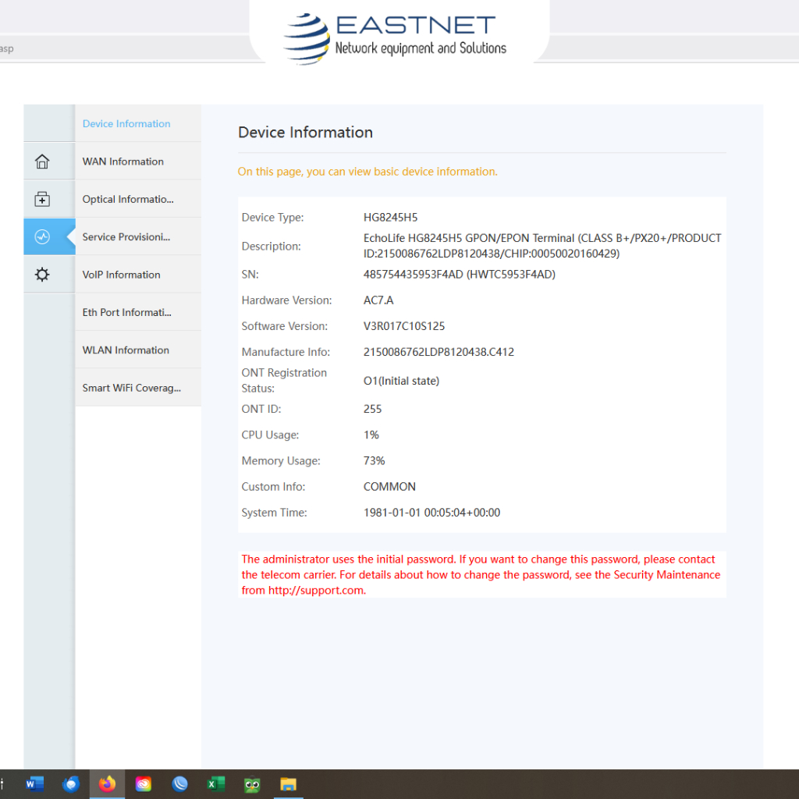This screenshot has height=799, width=799.
Task: Launch Thunderbird from the taskbar
Action: pyautogui.click(x=71, y=784)
